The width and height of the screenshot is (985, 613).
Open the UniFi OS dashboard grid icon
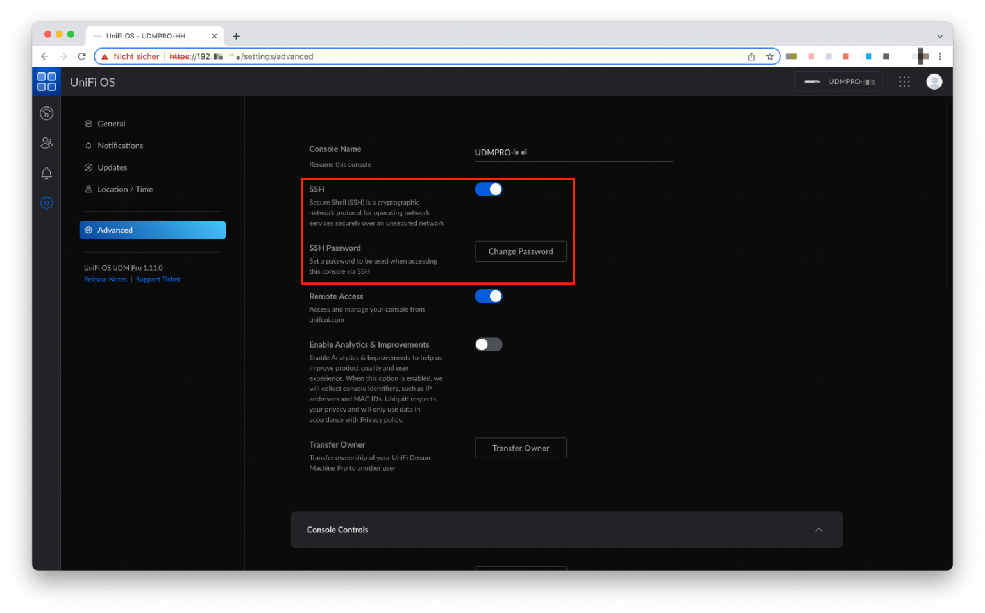(x=46, y=81)
